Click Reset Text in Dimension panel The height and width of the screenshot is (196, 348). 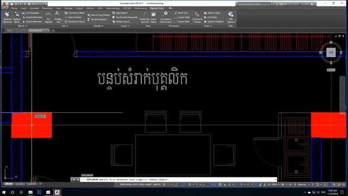point(181,13)
